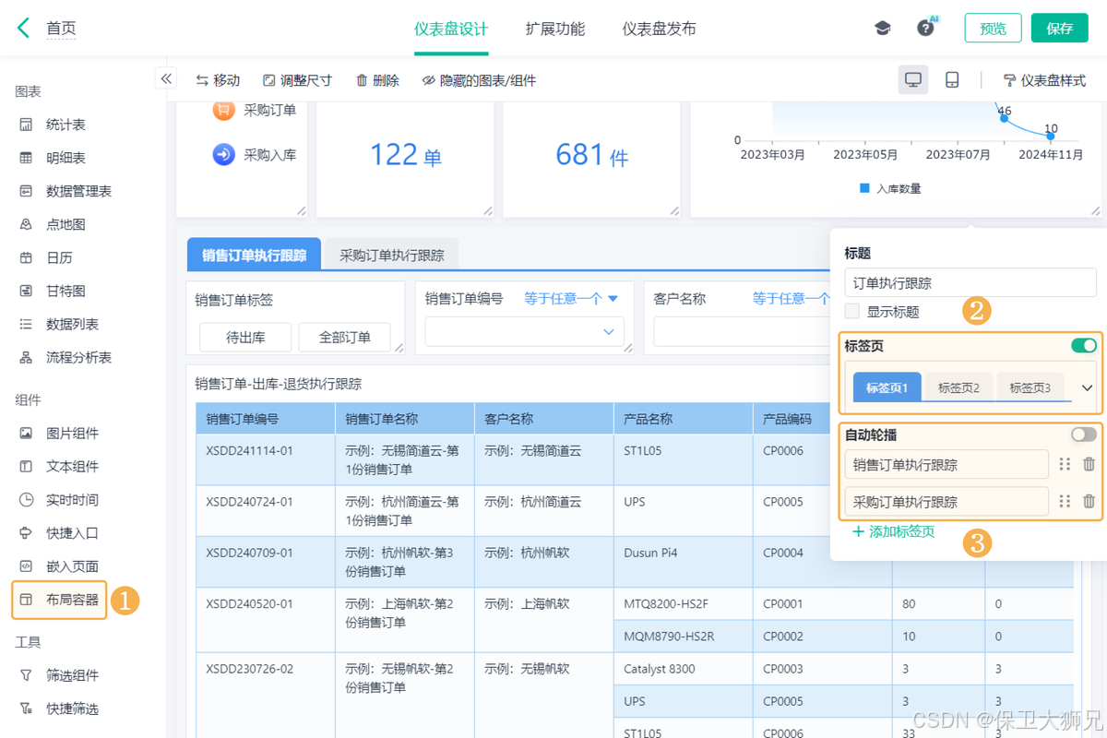1107x738 pixels.
Task: Click the 保存 button
Action: [x=1060, y=28]
